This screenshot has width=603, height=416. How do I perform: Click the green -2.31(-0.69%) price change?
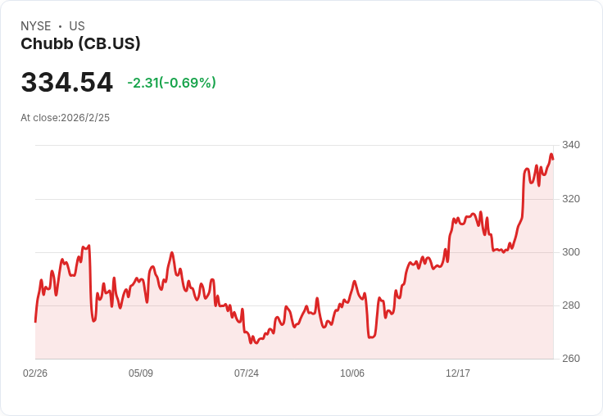click(171, 83)
